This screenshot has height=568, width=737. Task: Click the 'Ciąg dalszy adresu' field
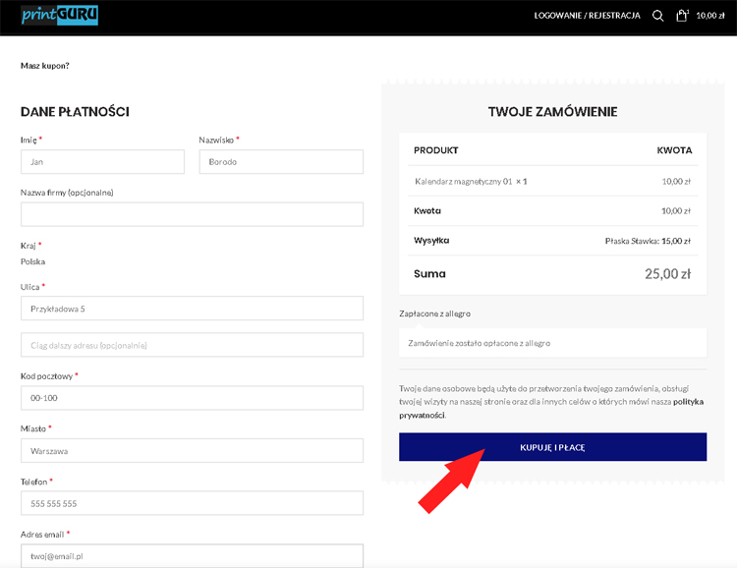click(192, 345)
